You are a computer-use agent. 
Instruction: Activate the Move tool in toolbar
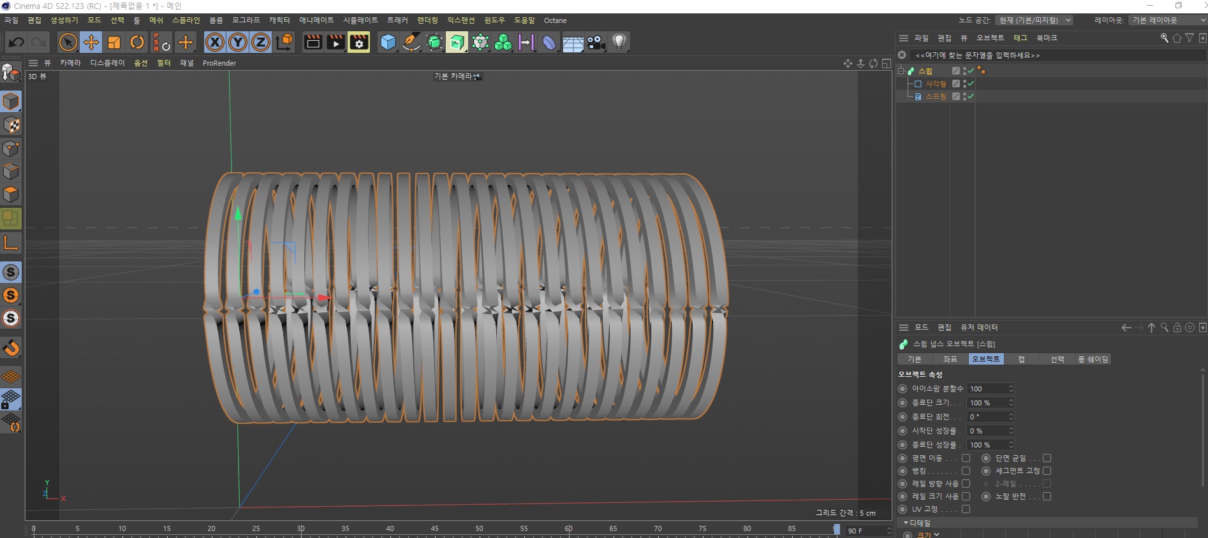(x=91, y=43)
